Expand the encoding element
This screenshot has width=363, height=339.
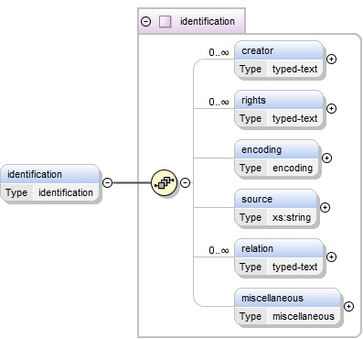(x=326, y=158)
